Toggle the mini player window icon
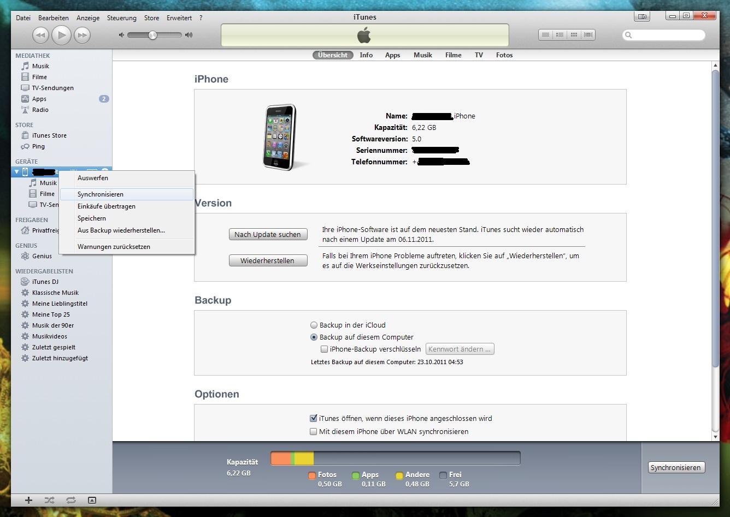The width and height of the screenshot is (730, 517). coord(643,17)
